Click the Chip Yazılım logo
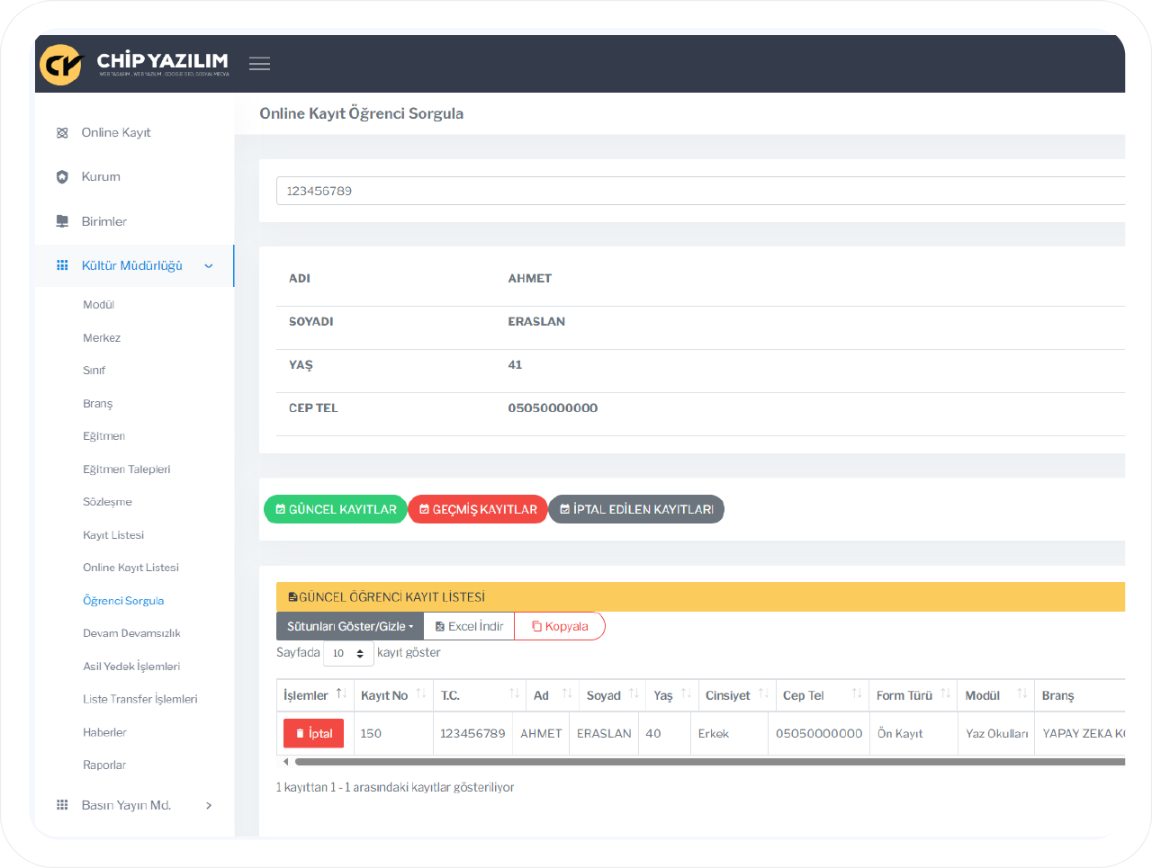This screenshot has width=1152, height=868. pos(135,64)
